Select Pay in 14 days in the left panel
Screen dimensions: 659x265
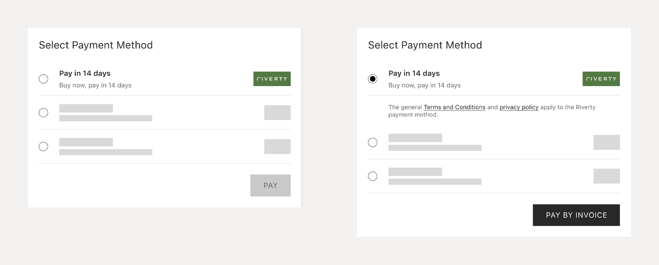click(x=43, y=79)
